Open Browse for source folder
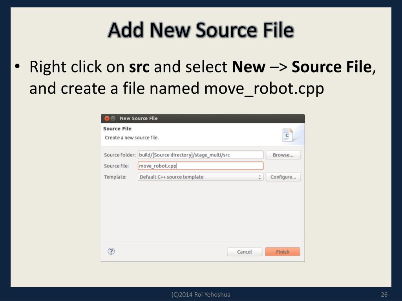Viewport: 402px width, 301px height. pyautogui.click(x=283, y=155)
